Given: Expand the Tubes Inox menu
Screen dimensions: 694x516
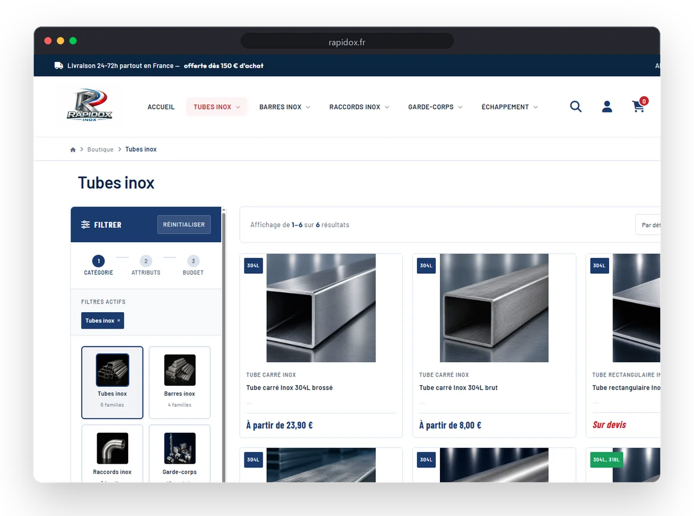Looking at the screenshot, I should point(217,107).
